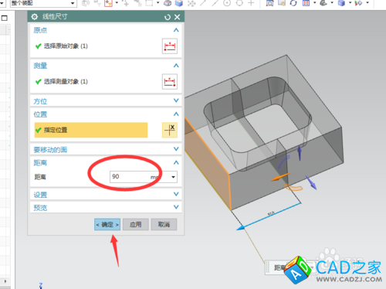This screenshot has width=386, height=289.
Task: Collapse the 原点 section
Action: tap(176, 30)
